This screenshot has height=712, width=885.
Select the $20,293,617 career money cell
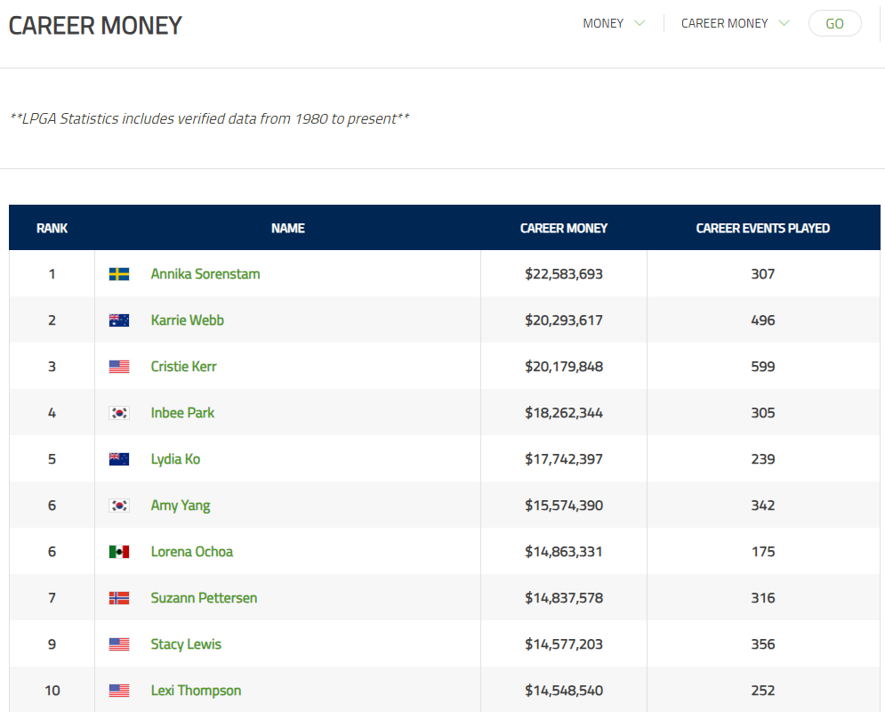(564, 320)
